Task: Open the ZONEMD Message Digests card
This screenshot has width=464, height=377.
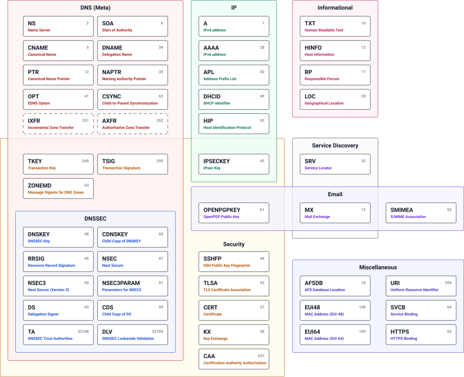Action: point(58,188)
